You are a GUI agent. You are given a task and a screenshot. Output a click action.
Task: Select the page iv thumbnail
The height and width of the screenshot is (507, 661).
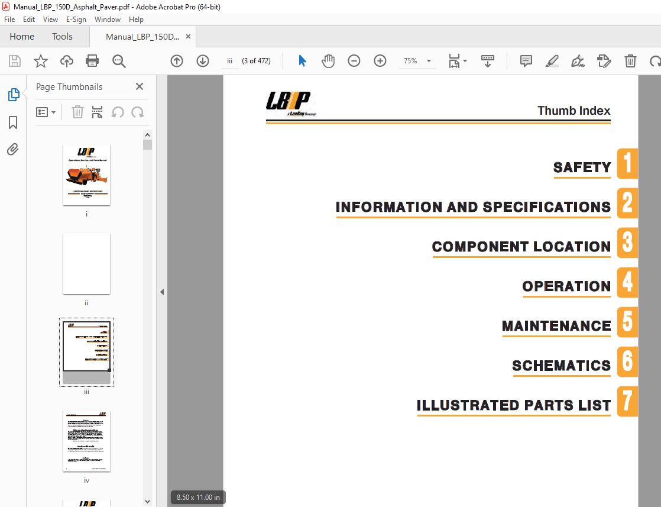[x=86, y=441]
